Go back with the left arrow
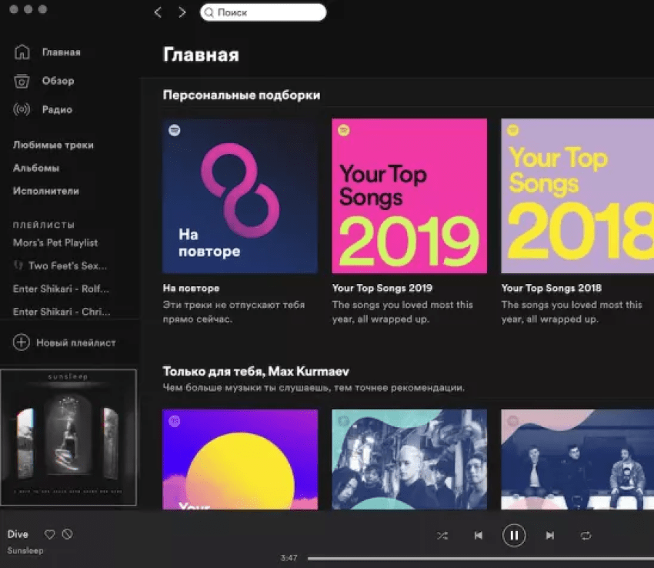 click(x=158, y=12)
